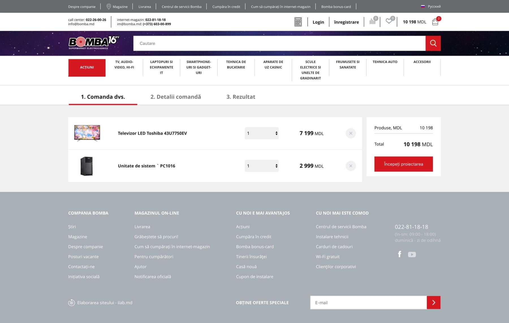Open Livrarea link in top bar
The width and height of the screenshot is (509, 323).
(144, 6)
